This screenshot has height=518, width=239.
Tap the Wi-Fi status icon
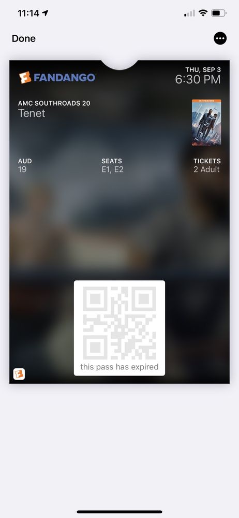pyautogui.click(x=203, y=13)
